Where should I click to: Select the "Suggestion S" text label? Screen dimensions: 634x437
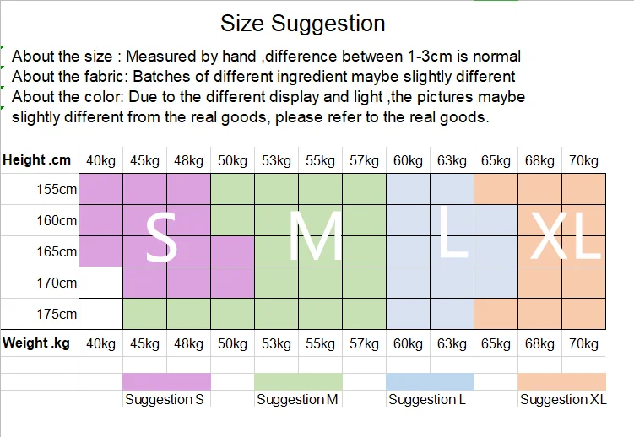click(x=165, y=400)
